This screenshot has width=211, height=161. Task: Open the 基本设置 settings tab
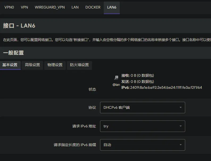click(x=10, y=65)
